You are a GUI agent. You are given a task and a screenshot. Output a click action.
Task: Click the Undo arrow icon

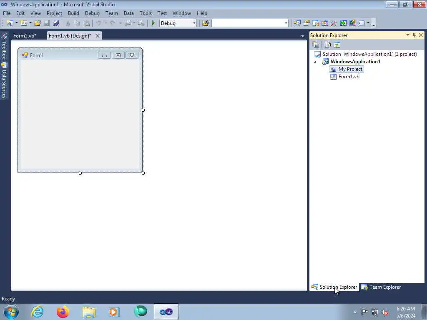tap(98, 23)
